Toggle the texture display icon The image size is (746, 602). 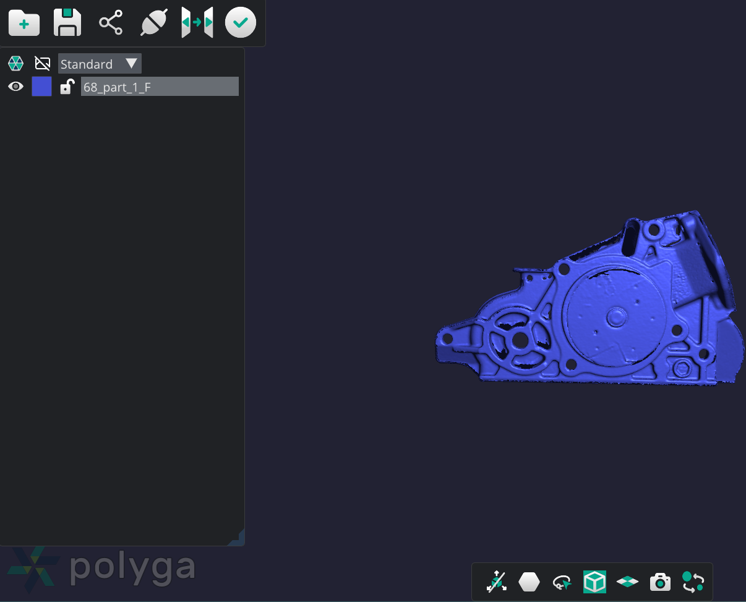click(42, 63)
